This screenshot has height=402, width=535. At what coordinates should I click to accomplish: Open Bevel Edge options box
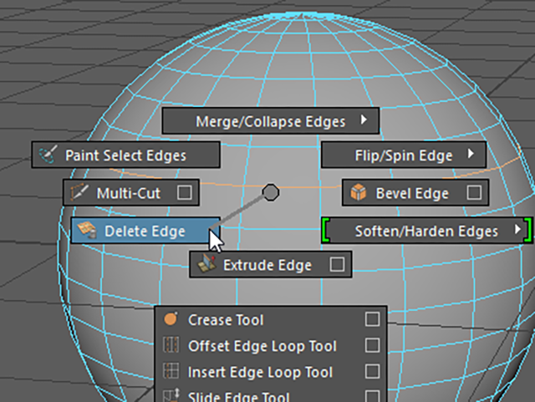tap(474, 192)
